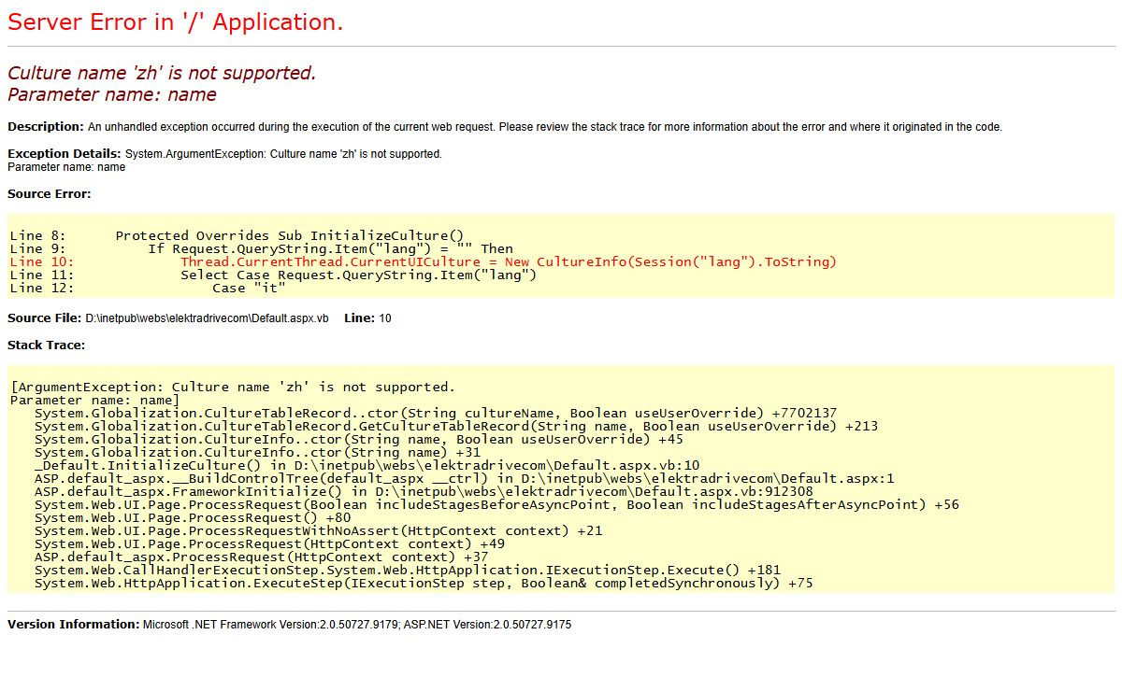This screenshot has width=1122, height=691.
Task: Click 'System.ArgumentException' in Exception Details
Action: point(194,153)
